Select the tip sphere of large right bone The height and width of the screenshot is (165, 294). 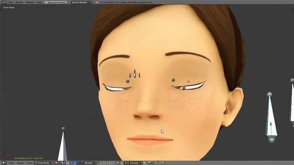270,94
